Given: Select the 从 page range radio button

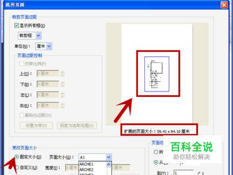Looking at the screenshot, I should point(156,162).
